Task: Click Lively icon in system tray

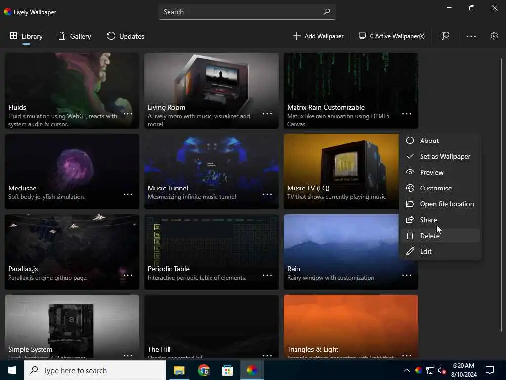Action: 418,370
